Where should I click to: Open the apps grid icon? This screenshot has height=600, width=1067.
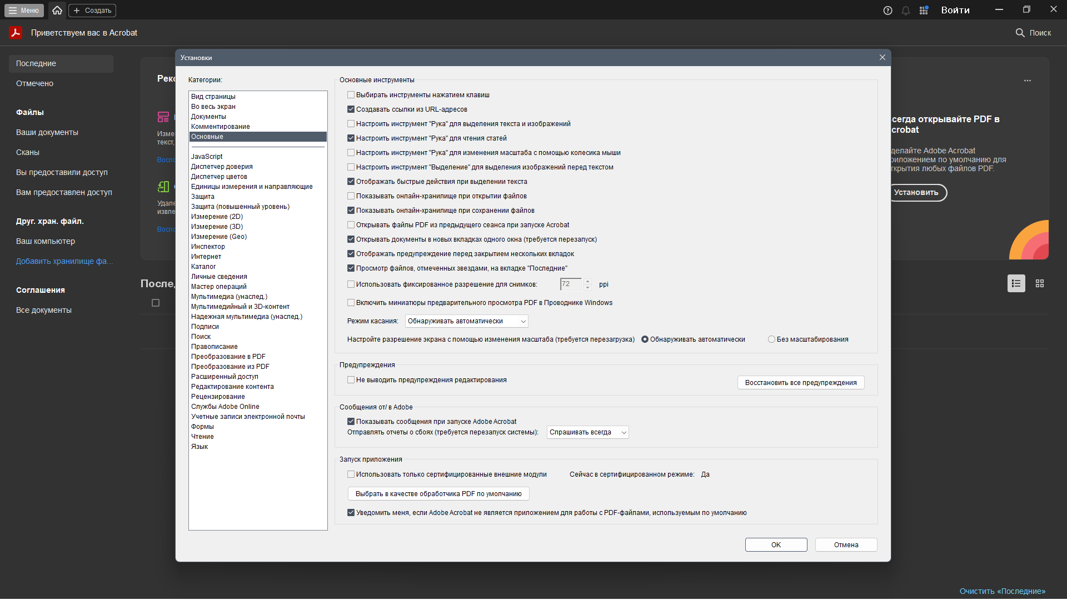pyautogui.click(x=924, y=11)
